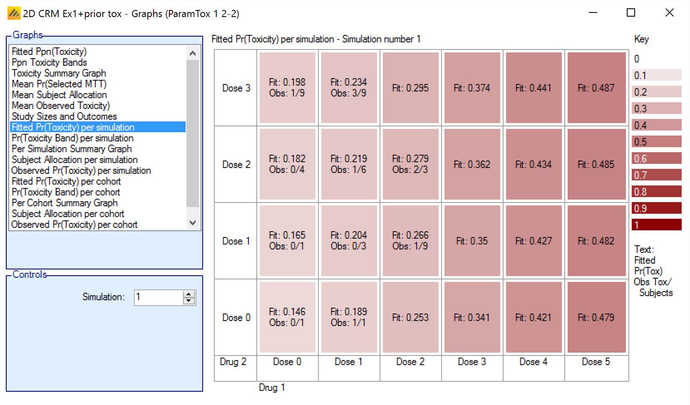Choose Mean Pr(Selected MTT) graph
690x405 pixels.
coord(59,84)
